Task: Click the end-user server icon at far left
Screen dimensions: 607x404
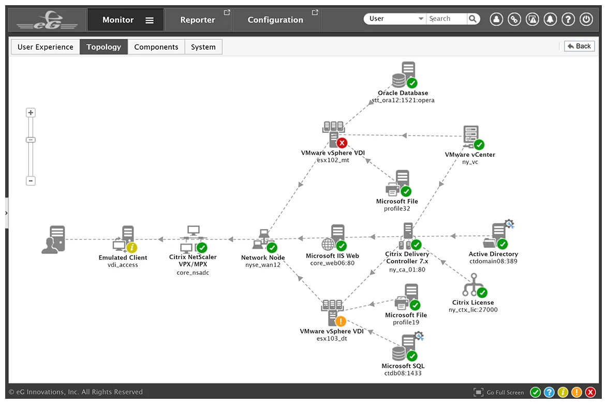Action: 53,240
